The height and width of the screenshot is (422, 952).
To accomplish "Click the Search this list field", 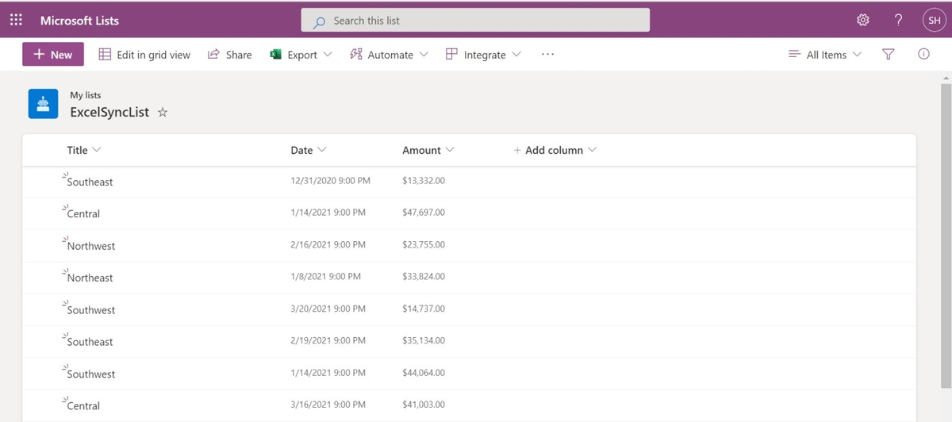I will [475, 21].
